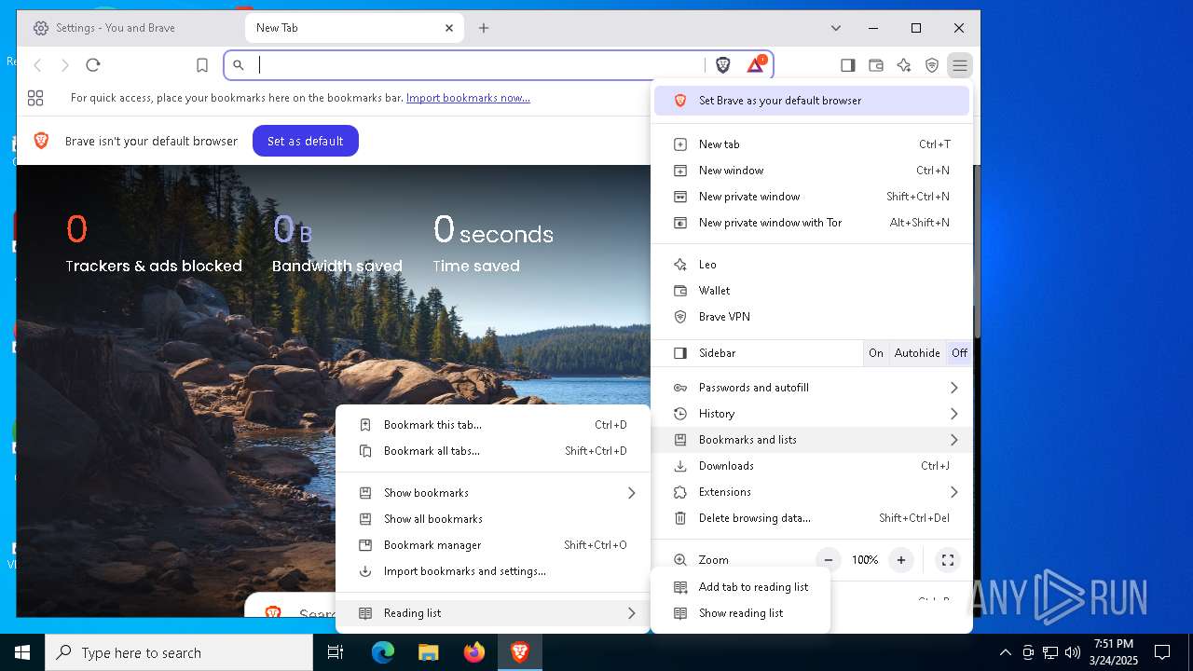This screenshot has width=1193, height=671.
Task: Open Bookmark manager
Action: (493, 545)
